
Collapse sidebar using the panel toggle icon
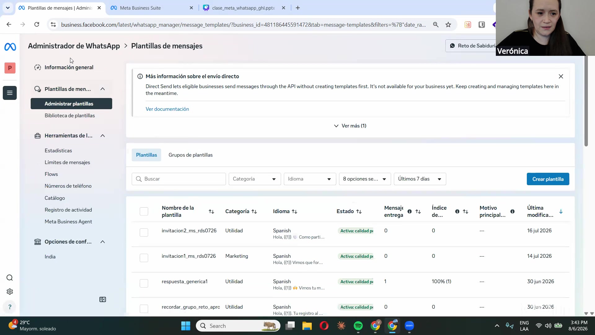103,299
